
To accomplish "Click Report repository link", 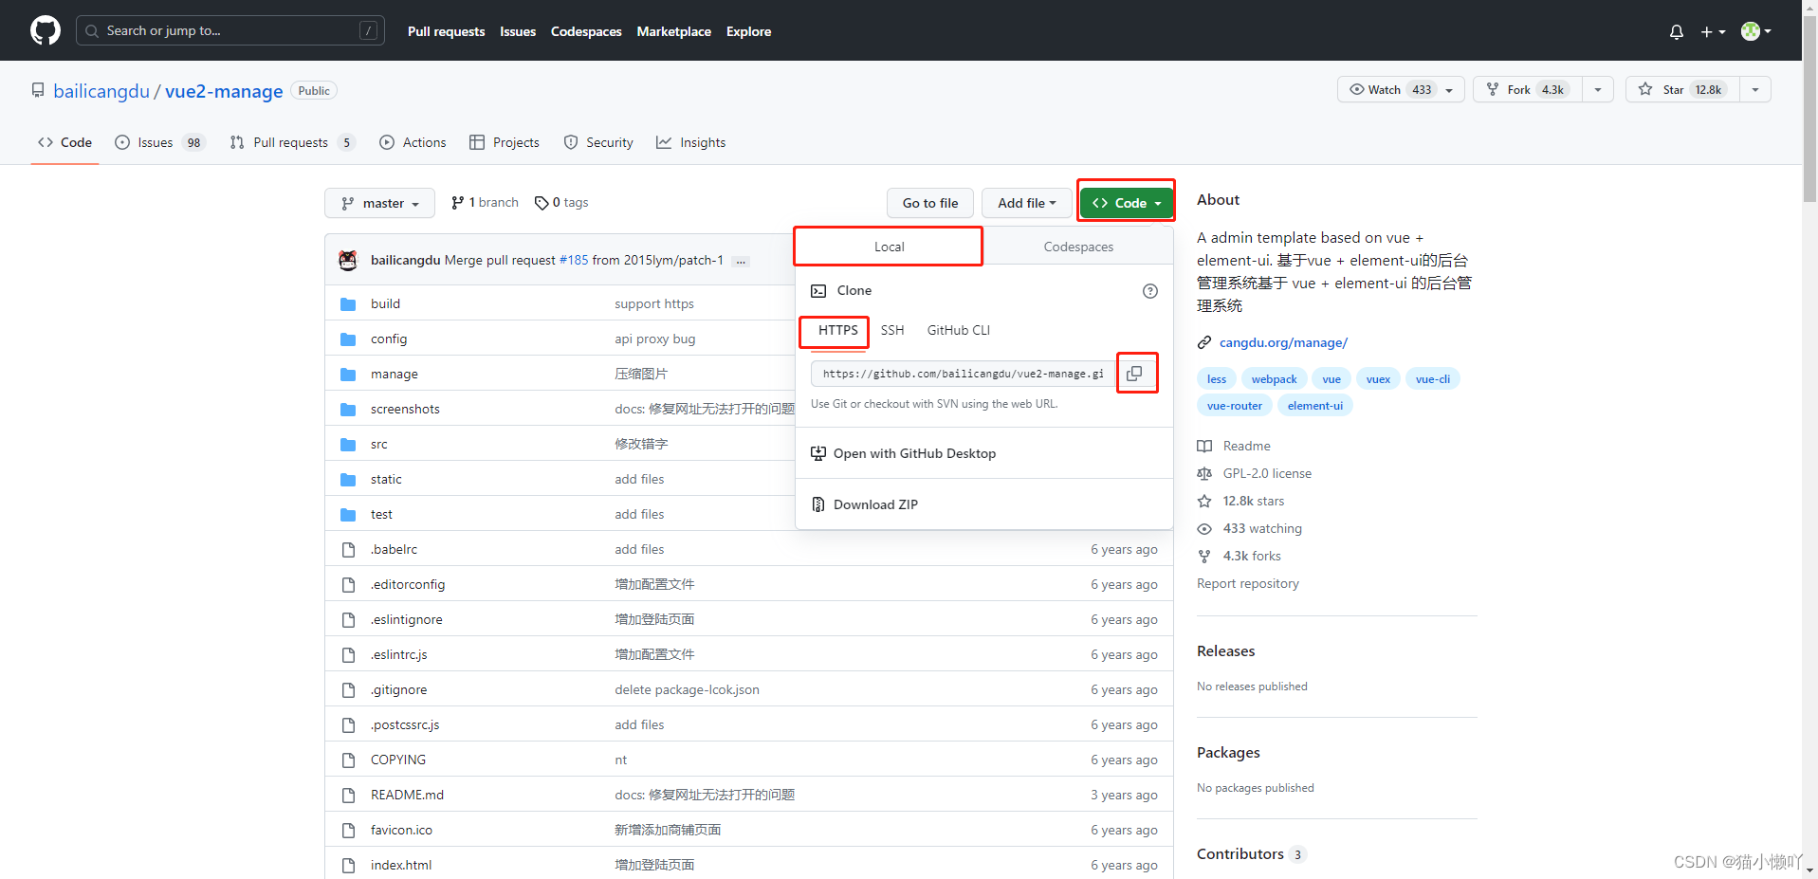I will tap(1248, 583).
